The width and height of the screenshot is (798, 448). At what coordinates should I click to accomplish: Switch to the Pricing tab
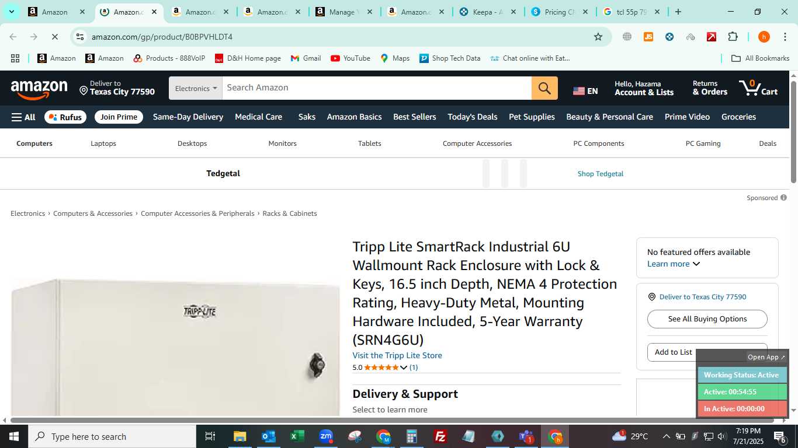pos(560,12)
